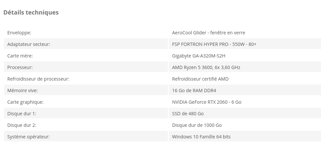Click the NVIDIA GeForce RTX 2060 value
This screenshot has height=146, width=321.
[x=207, y=102]
